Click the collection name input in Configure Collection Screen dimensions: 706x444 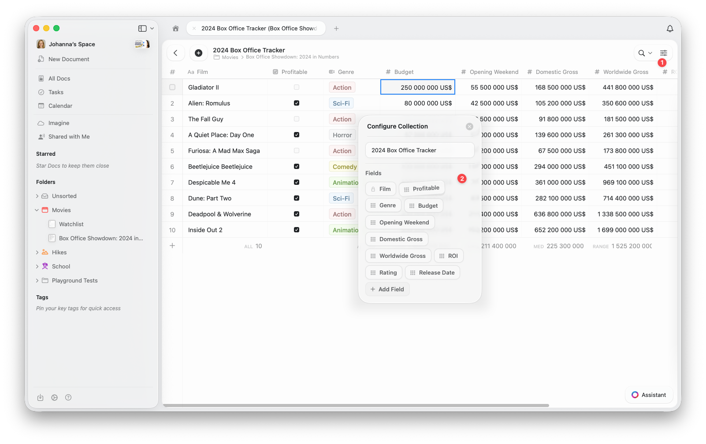click(x=420, y=150)
